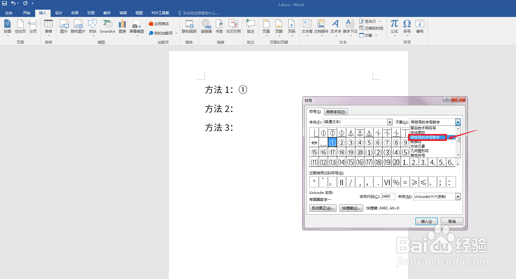
Task: Insert an online video (联机视频)
Action: click(x=189, y=27)
